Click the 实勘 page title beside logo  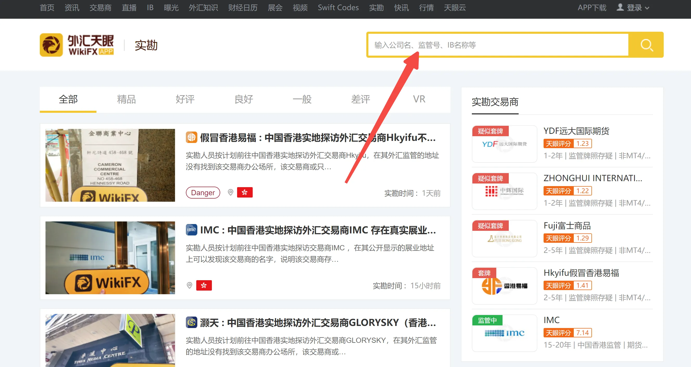(146, 45)
